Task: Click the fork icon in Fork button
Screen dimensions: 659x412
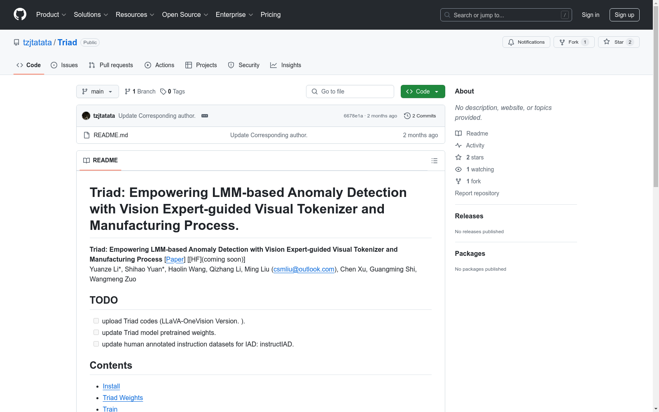Action: 562,42
